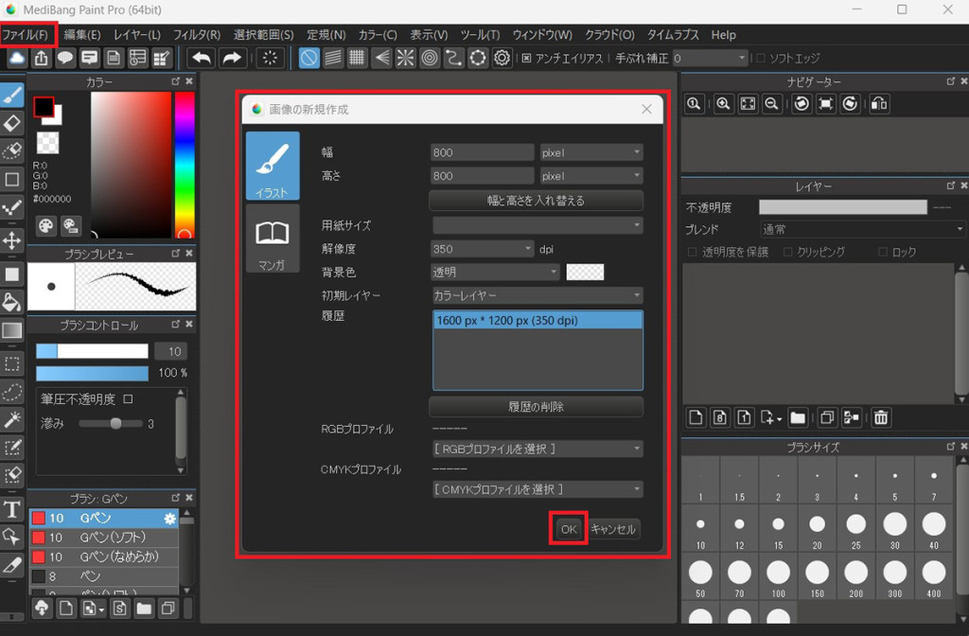Screen dimensions: 969x636
Task: Toggle the ソフトエッジ checkbox
Action: click(761, 58)
